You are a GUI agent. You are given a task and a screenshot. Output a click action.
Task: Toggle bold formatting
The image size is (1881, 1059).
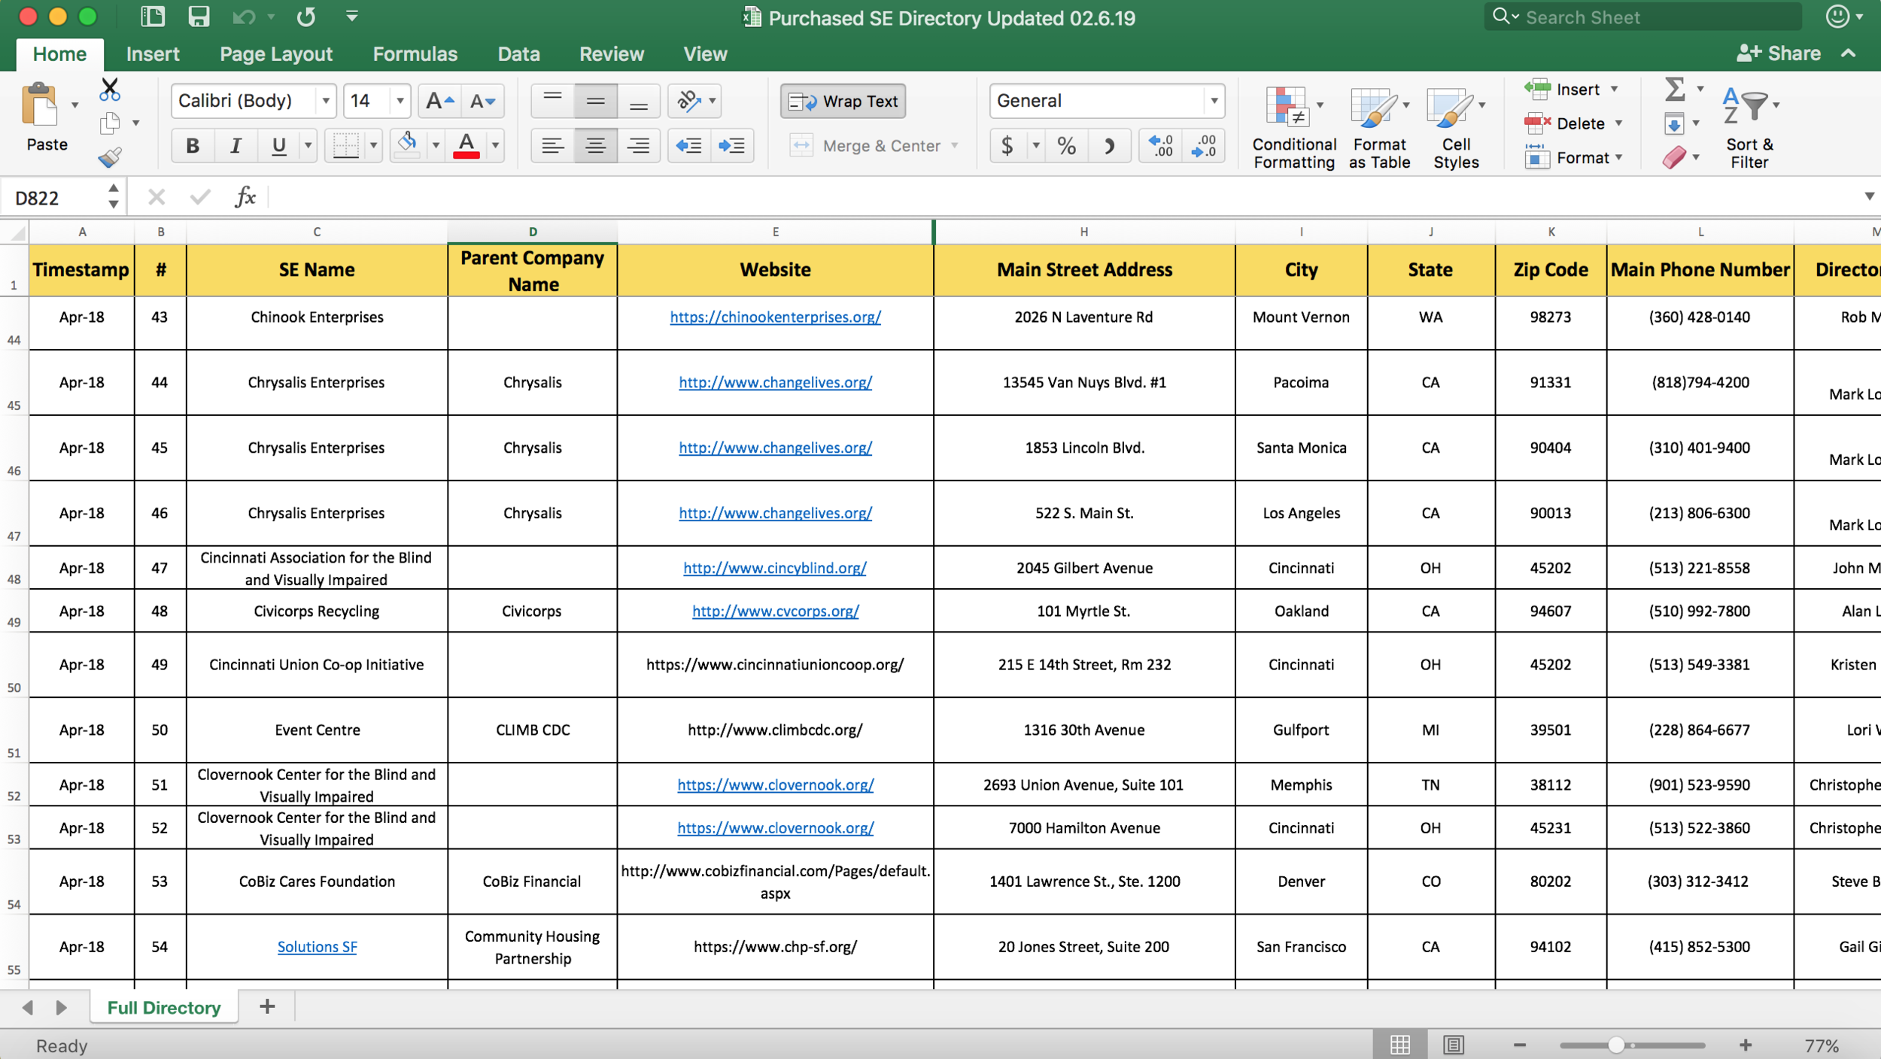coord(193,145)
